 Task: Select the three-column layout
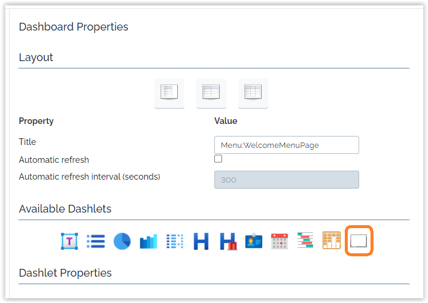pyautogui.click(x=253, y=92)
